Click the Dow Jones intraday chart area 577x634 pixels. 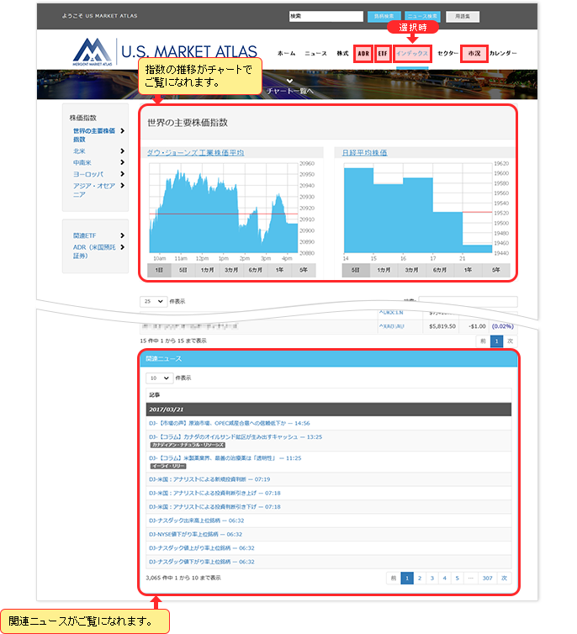[x=224, y=209]
